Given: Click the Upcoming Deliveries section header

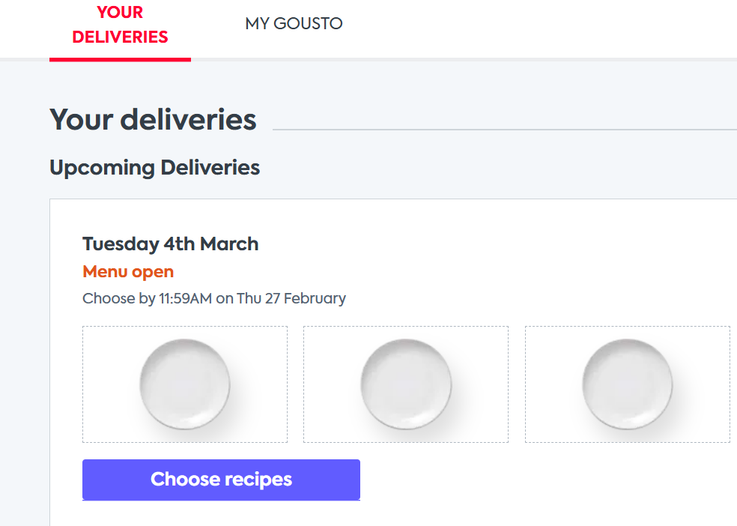Looking at the screenshot, I should click(x=154, y=167).
